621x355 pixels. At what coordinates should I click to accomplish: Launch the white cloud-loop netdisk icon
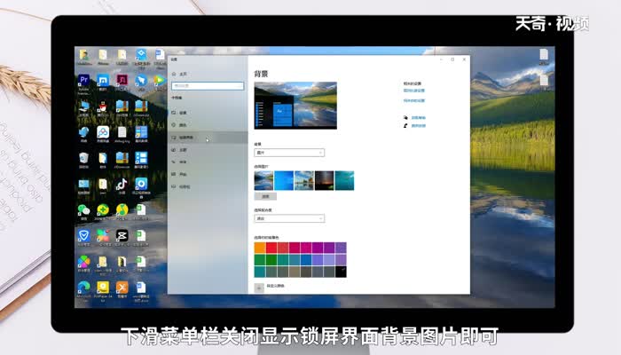click(103, 132)
